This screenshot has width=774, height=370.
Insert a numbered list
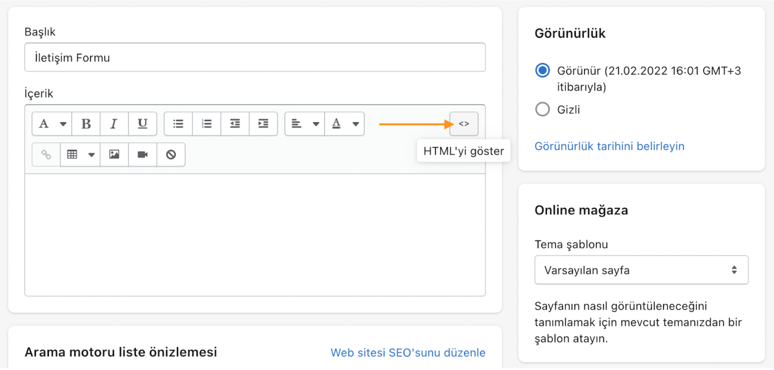tap(207, 124)
